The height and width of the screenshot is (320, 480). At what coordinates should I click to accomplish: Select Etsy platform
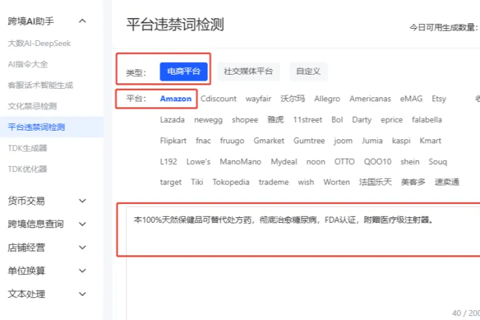pyautogui.click(x=439, y=99)
